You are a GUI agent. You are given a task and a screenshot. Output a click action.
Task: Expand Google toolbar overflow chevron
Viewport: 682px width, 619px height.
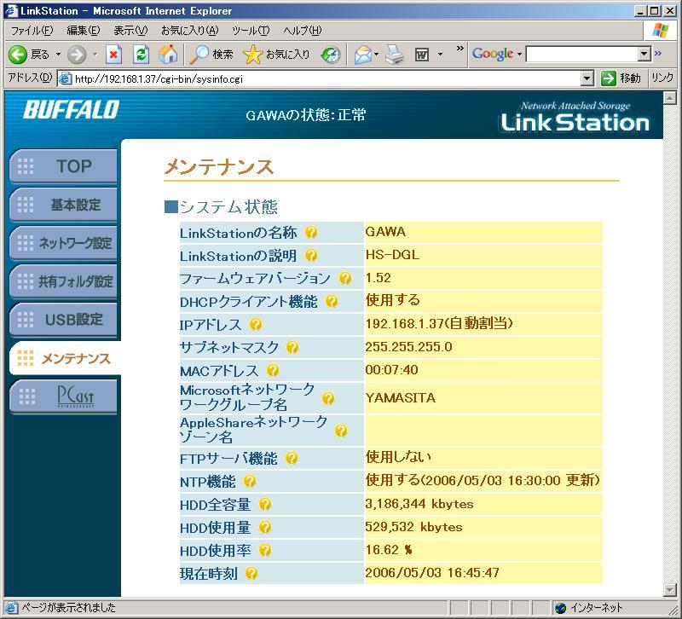658,53
